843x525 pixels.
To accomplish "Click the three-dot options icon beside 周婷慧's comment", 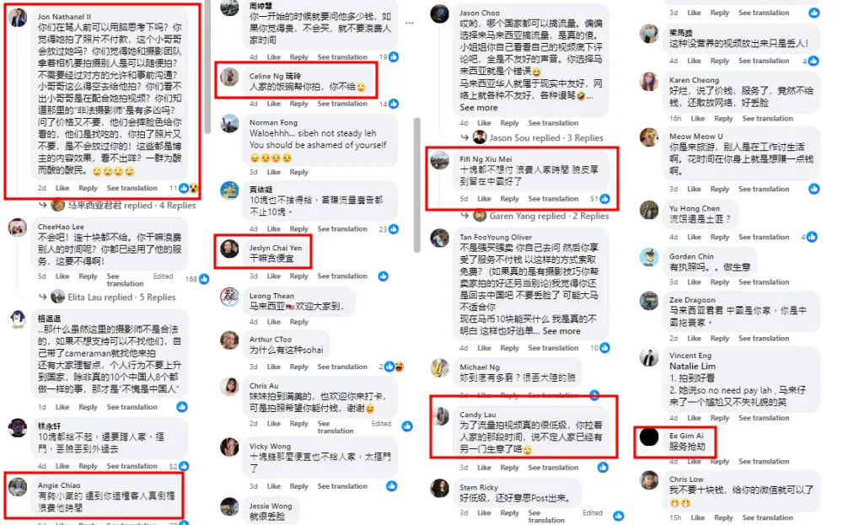I will pos(410,24).
